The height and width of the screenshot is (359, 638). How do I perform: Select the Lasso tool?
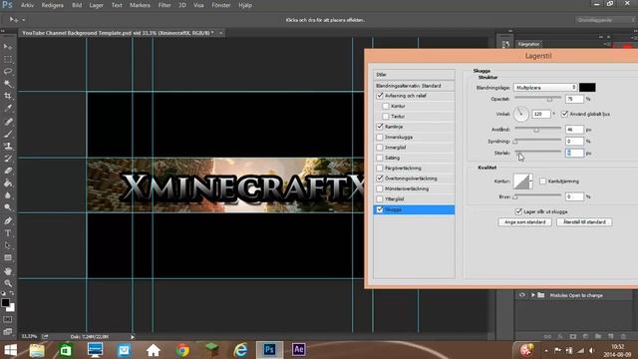coord(8,72)
